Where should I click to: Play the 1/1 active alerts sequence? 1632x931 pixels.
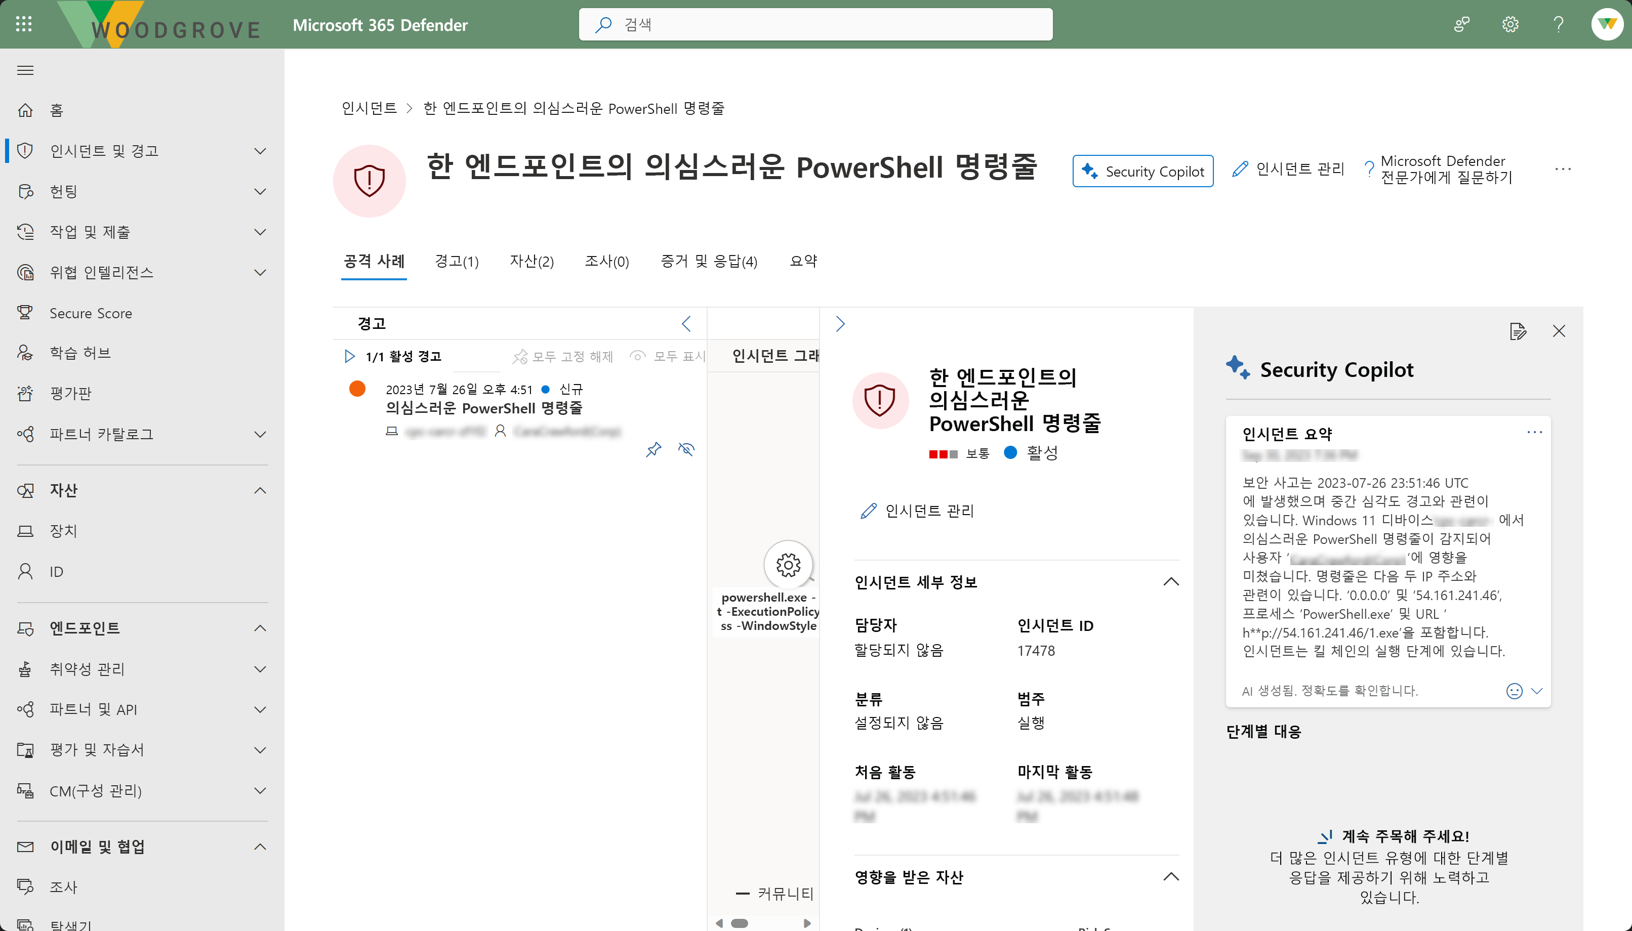click(349, 356)
